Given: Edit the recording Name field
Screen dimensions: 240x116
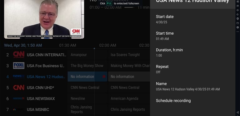Looking at the screenshot, I should [x=192, y=86].
